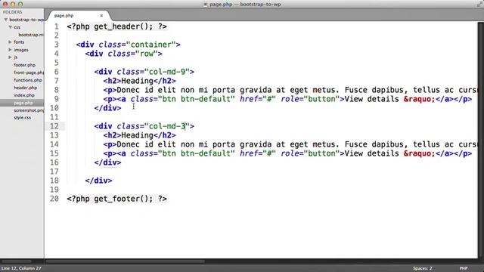Click href="#" on line 15
The width and height of the screenshot is (484, 272).
coord(258,153)
